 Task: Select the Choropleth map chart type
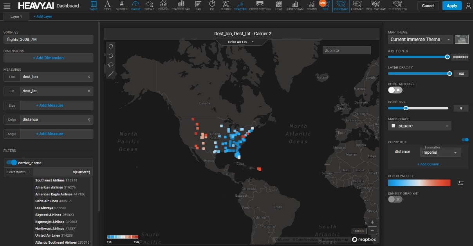pos(397,5)
